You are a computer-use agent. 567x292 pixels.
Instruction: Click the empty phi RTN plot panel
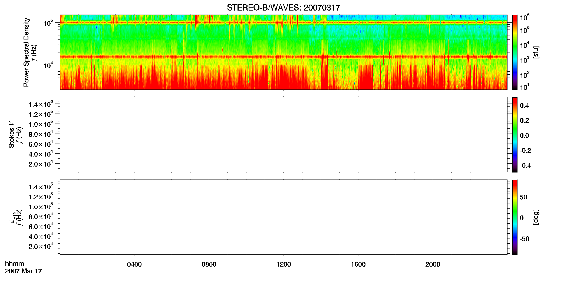coord(283,217)
